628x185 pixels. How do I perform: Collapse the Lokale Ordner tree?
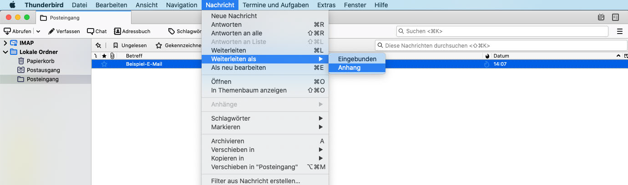[x=5, y=52]
